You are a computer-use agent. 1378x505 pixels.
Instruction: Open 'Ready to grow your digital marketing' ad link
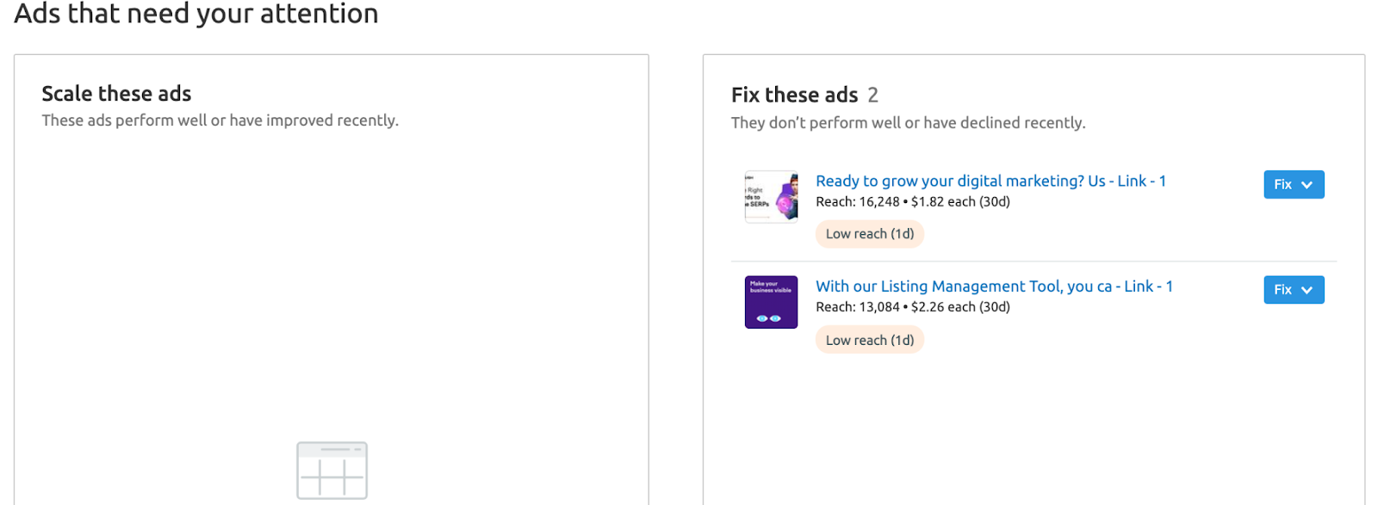click(x=990, y=181)
